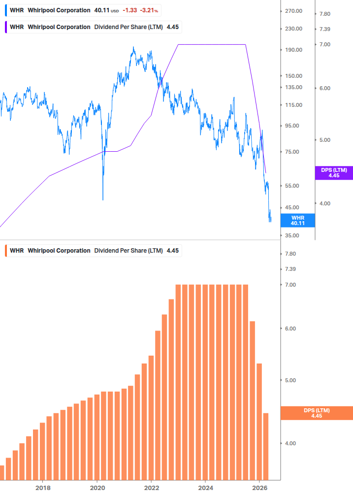Click the 95.00 price axis value

pos(292,126)
